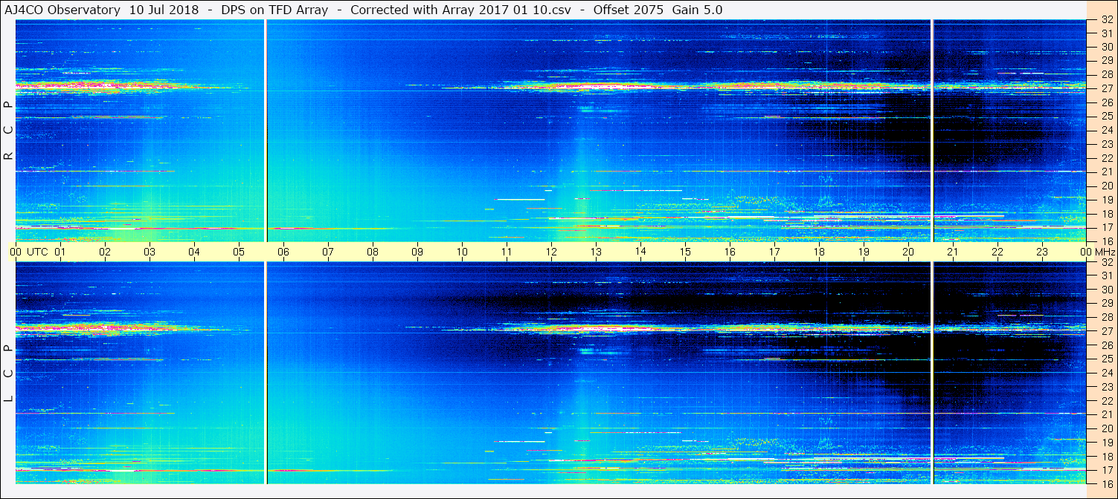Image resolution: width=1118 pixels, height=499 pixels.
Task: Click the 01 hour mark on time axis
Action: [x=60, y=252]
